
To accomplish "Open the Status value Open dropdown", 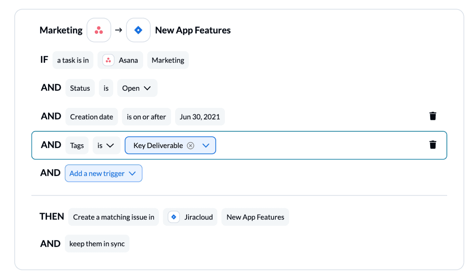I will coord(137,88).
